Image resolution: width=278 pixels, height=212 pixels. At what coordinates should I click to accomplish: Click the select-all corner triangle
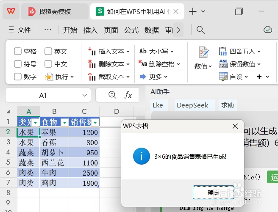(x=8, y=112)
